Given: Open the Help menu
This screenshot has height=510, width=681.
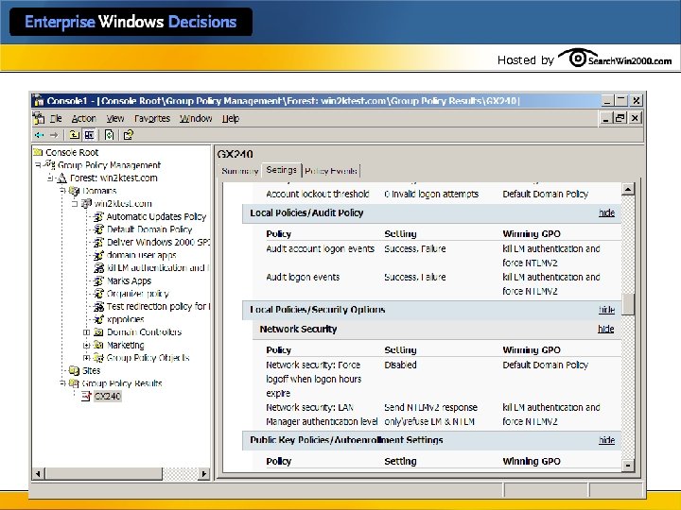Looking at the screenshot, I should coord(231,118).
